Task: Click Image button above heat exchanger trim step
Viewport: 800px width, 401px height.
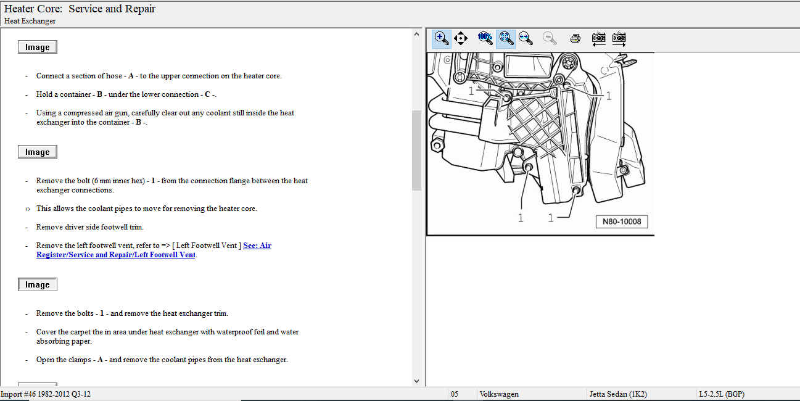Action: [x=38, y=285]
